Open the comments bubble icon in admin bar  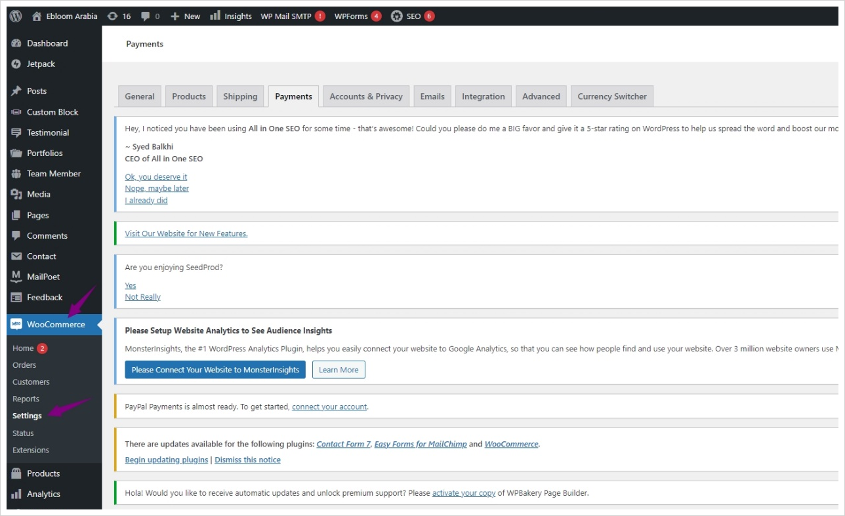[145, 16]
